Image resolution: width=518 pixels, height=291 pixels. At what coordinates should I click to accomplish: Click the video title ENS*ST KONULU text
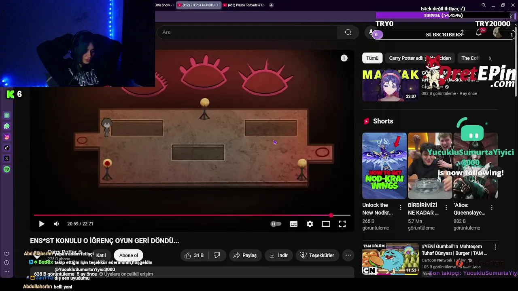tap(104, 241)
